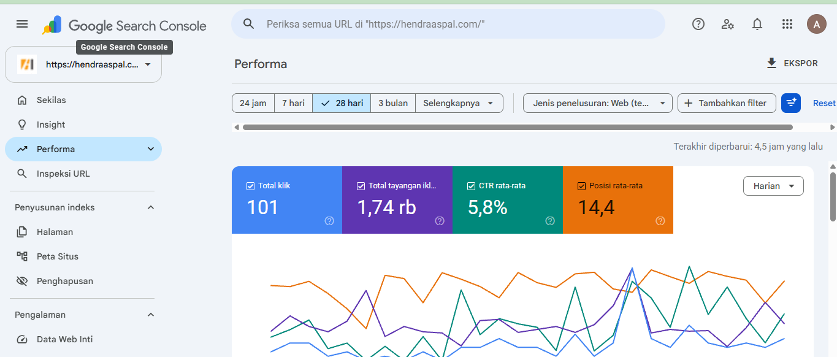This screenshot has width=837, height=357.
Task: Click the left arrow of filter scrollbar
Action: pos(236,128)
